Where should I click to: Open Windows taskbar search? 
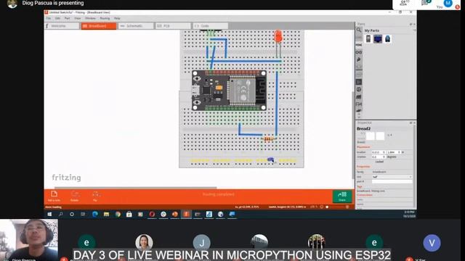coord(61,214)
